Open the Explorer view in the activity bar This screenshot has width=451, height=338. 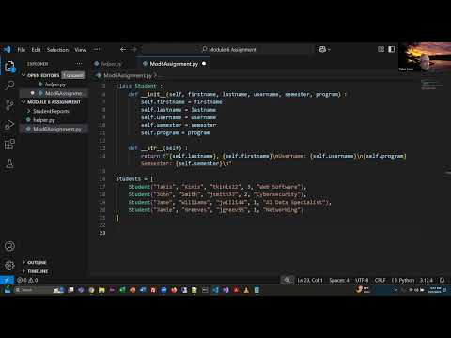click(x=9, y=67)
